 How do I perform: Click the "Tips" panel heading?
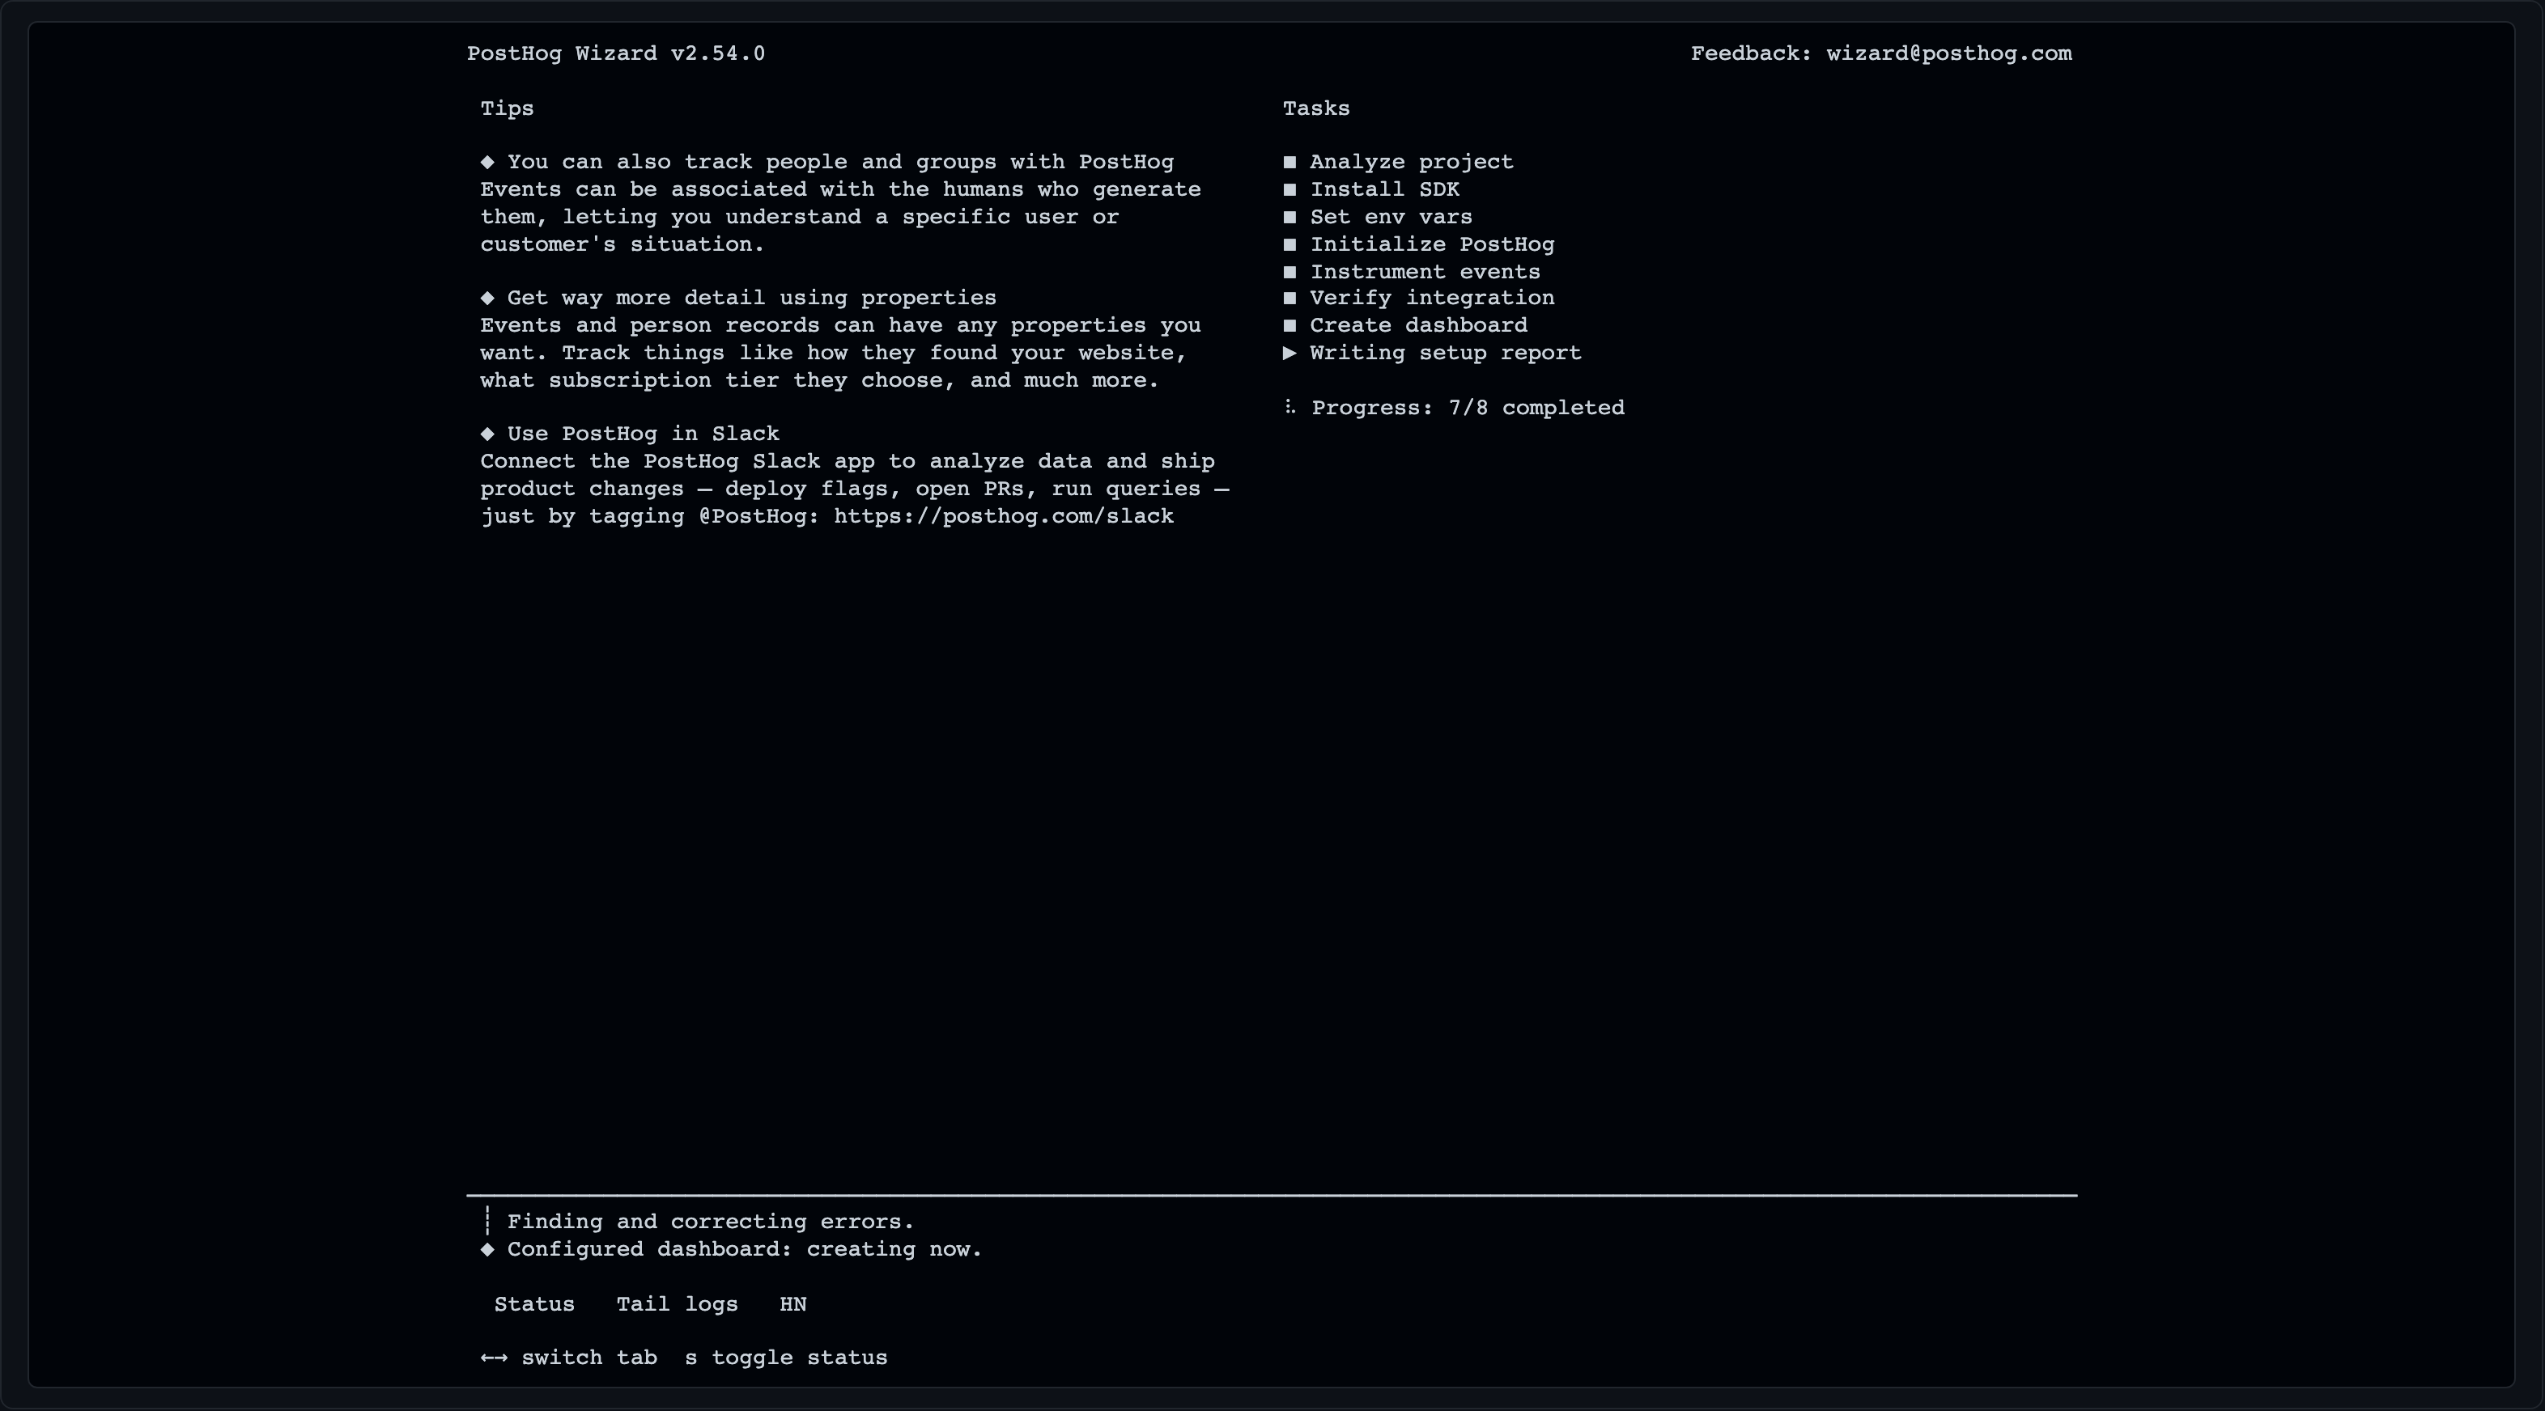tap(507, 108)
